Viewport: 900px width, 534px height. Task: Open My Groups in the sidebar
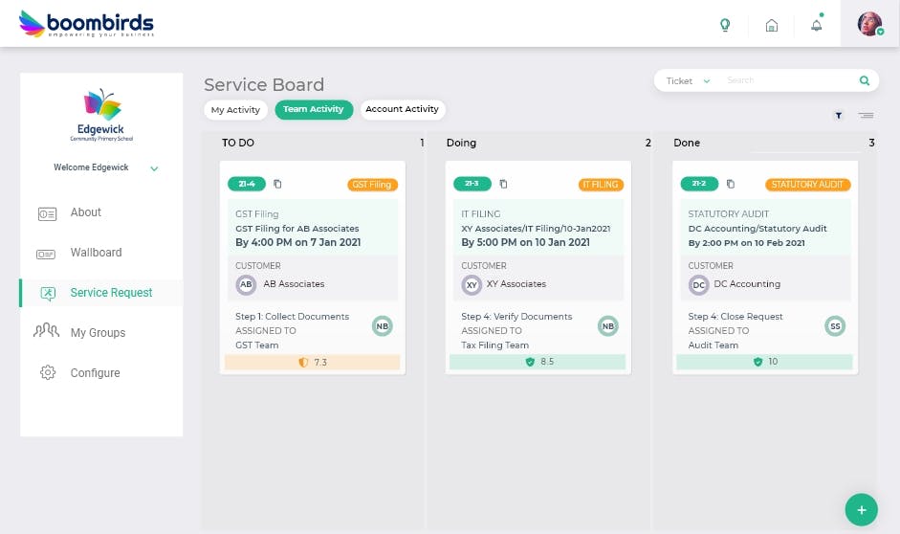98,333
